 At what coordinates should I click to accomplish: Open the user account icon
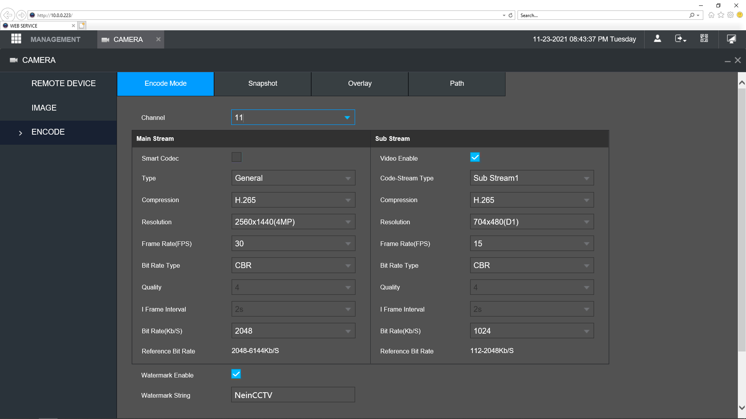coord(657,39)
